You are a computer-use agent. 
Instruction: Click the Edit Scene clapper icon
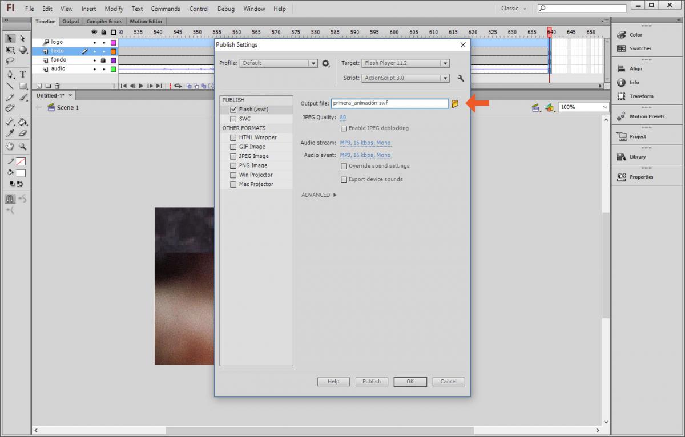tap(535, 107)
